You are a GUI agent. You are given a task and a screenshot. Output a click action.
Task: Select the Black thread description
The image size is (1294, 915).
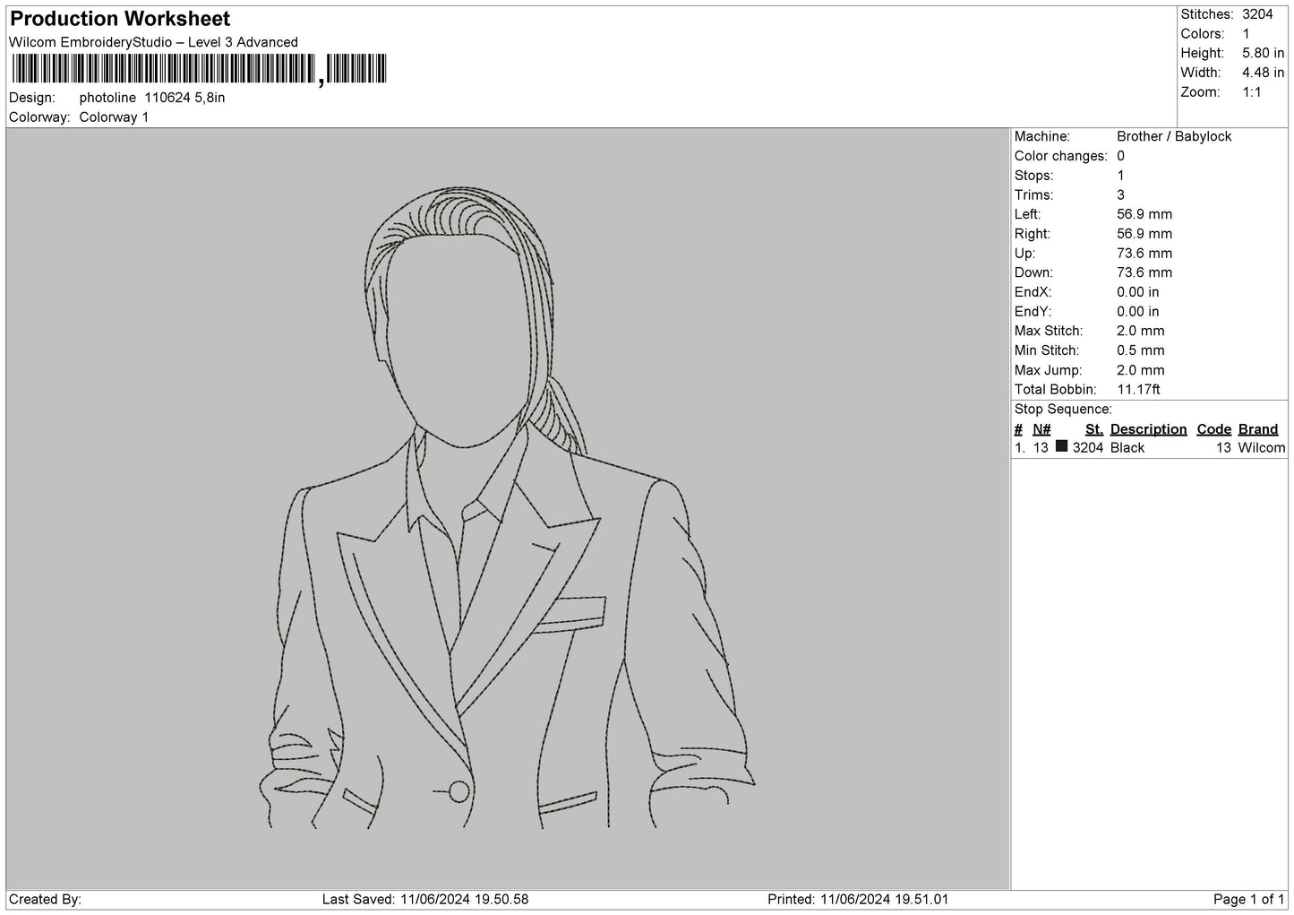(1127, 448)
